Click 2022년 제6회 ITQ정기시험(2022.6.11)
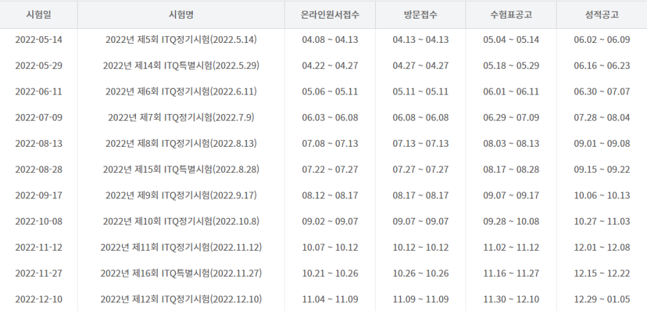 [181, 92]
